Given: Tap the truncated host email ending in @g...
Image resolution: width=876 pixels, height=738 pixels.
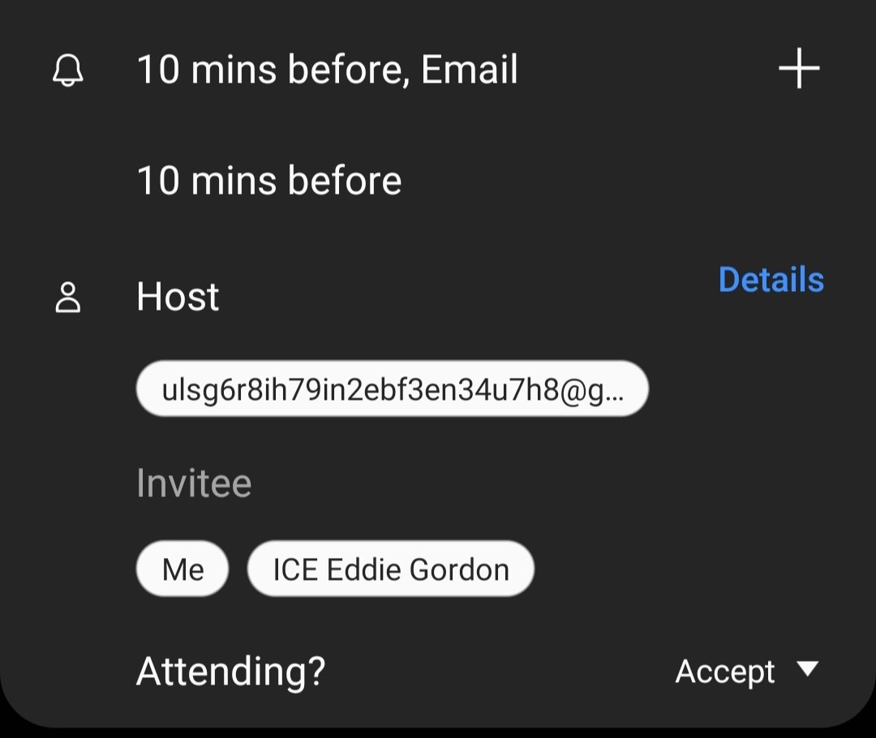Looking at the screenshot, I should click(x=393, y=388).
